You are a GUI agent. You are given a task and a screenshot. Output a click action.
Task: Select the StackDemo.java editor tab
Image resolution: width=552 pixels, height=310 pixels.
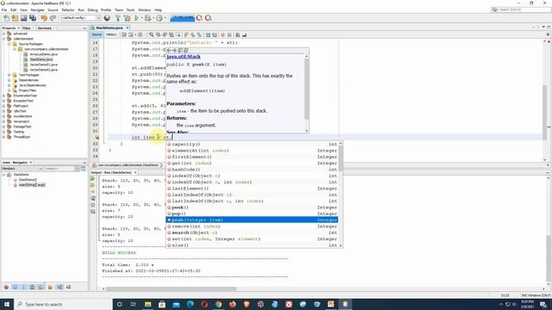(x=110, y=28)
